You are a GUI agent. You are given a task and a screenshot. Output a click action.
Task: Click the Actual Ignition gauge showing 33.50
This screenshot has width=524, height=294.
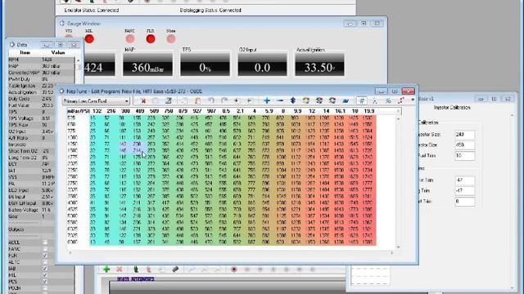pos(319,65)
